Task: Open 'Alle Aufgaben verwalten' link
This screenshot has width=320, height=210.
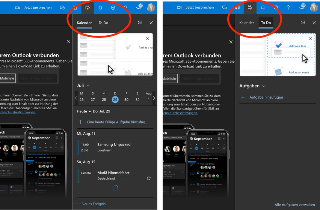Action: point(294,205)
